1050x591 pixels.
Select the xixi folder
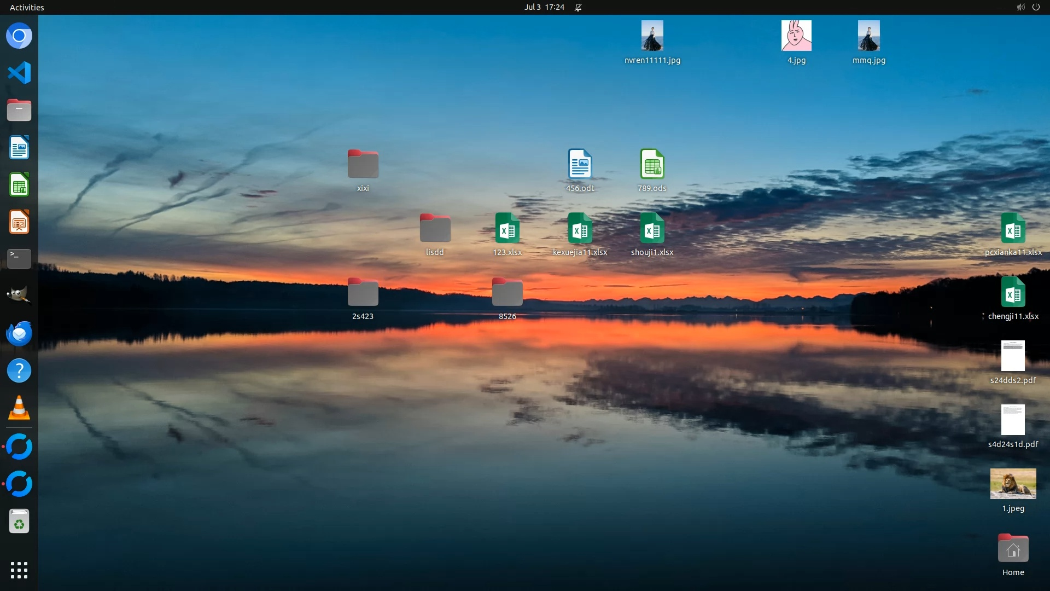tap(363, 164)
